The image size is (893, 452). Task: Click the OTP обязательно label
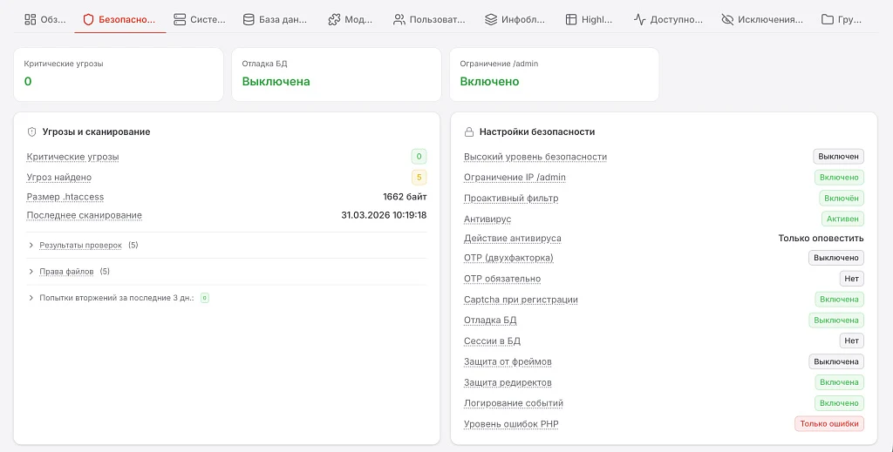pyautogui.click(x=502, y=279)
